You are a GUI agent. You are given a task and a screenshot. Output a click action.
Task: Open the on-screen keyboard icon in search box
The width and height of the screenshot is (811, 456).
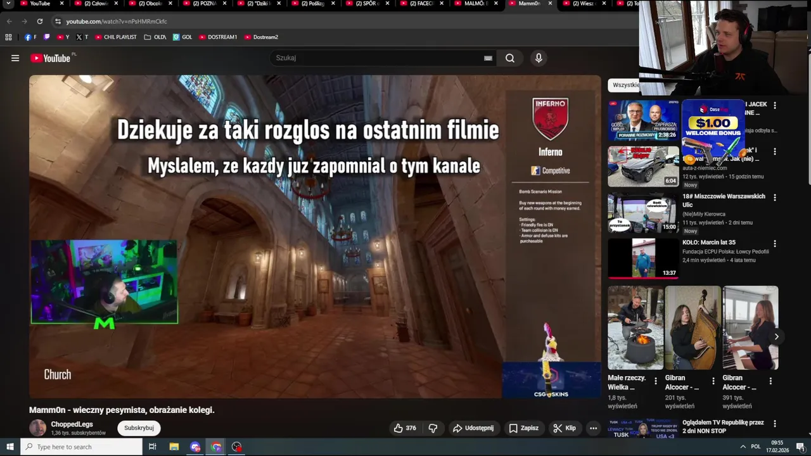pos(488,58)
